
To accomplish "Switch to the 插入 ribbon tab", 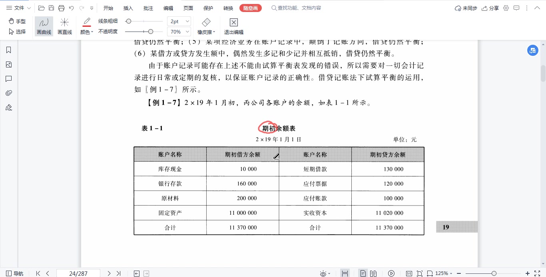I will tap(128, 8).
